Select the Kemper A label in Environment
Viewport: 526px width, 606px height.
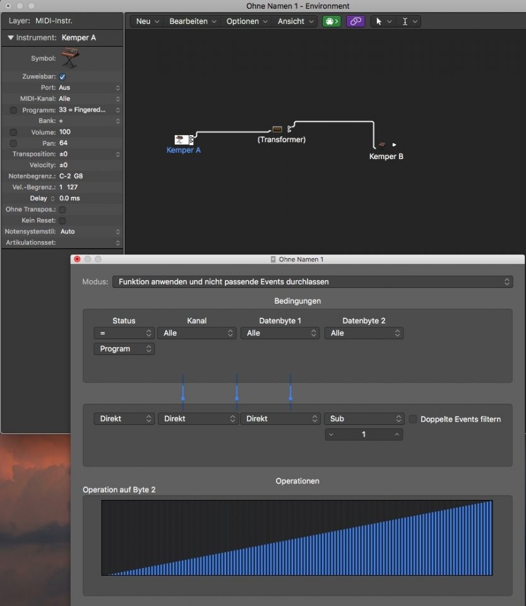[x=184, y=150]
